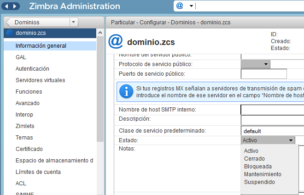Click the large @ domain icon
This screenshot has width=304, height=195.
(116, 41)
